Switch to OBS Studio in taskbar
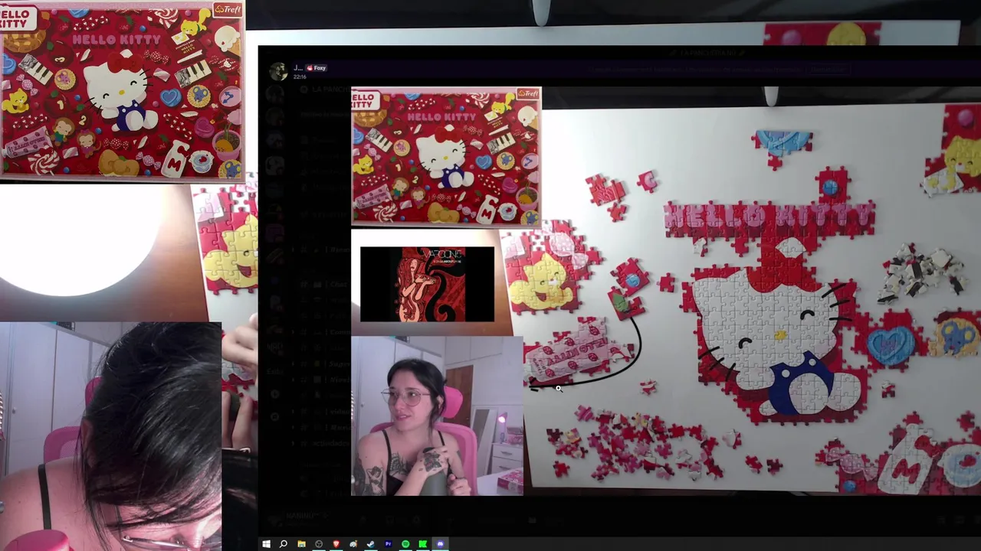The image size is (981, 551). click(x=319, y=544)
